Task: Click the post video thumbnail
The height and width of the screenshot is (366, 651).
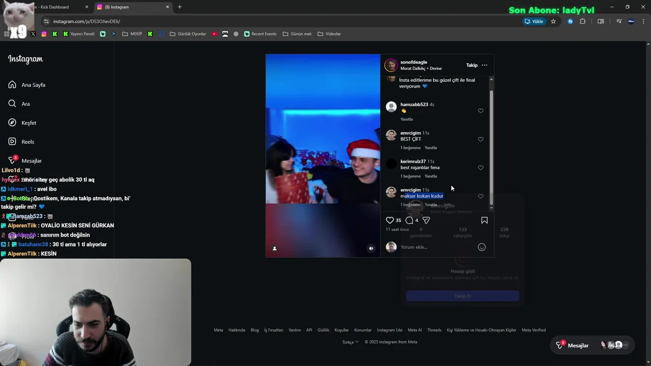Action: point(323,156)
